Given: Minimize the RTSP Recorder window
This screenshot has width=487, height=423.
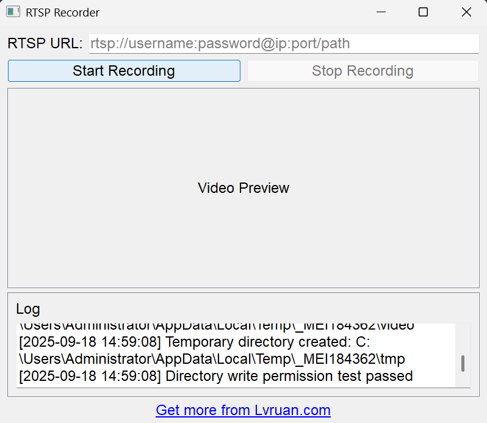Looking at the screenshot, I should tap(381, 12).
